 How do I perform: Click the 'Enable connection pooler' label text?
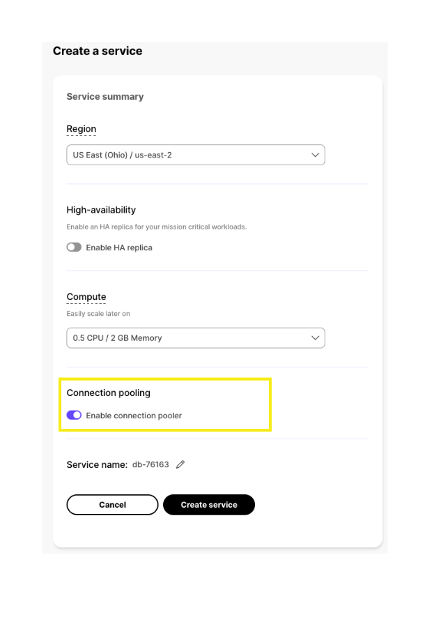coord(134,416)
